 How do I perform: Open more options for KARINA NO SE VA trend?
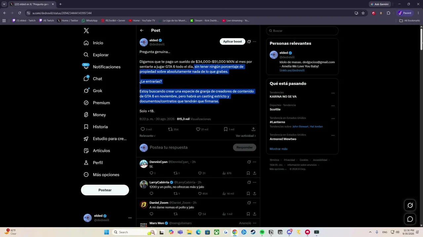333,93
